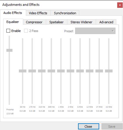Viewport: 123px width, 130px height.
Task: Click the 1 KHz band slider handle
Action: pos(61,71)
